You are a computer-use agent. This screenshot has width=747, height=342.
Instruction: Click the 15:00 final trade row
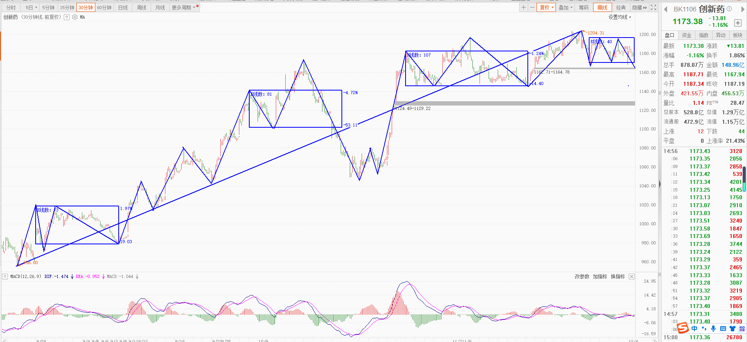[x=703, y=337]
